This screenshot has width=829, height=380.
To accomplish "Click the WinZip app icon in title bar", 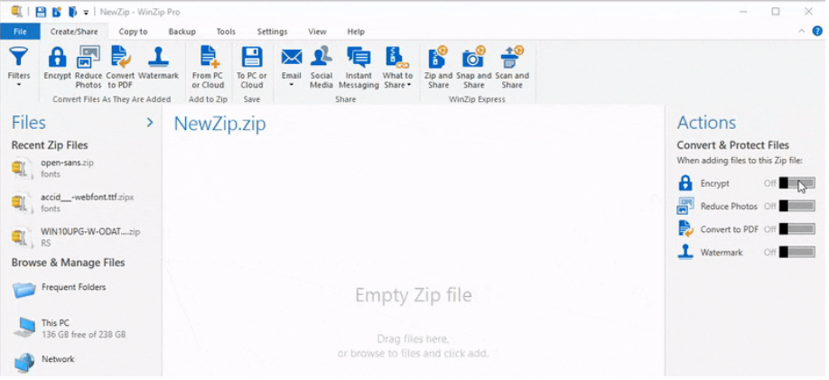I will [17, 12].
